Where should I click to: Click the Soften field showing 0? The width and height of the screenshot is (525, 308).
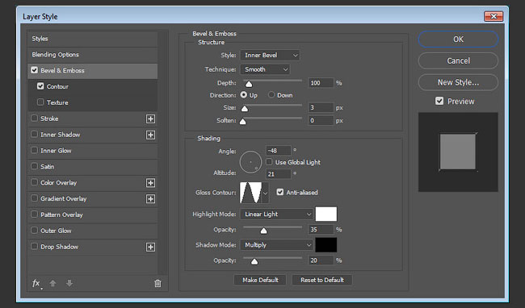[x=321, y=120]
